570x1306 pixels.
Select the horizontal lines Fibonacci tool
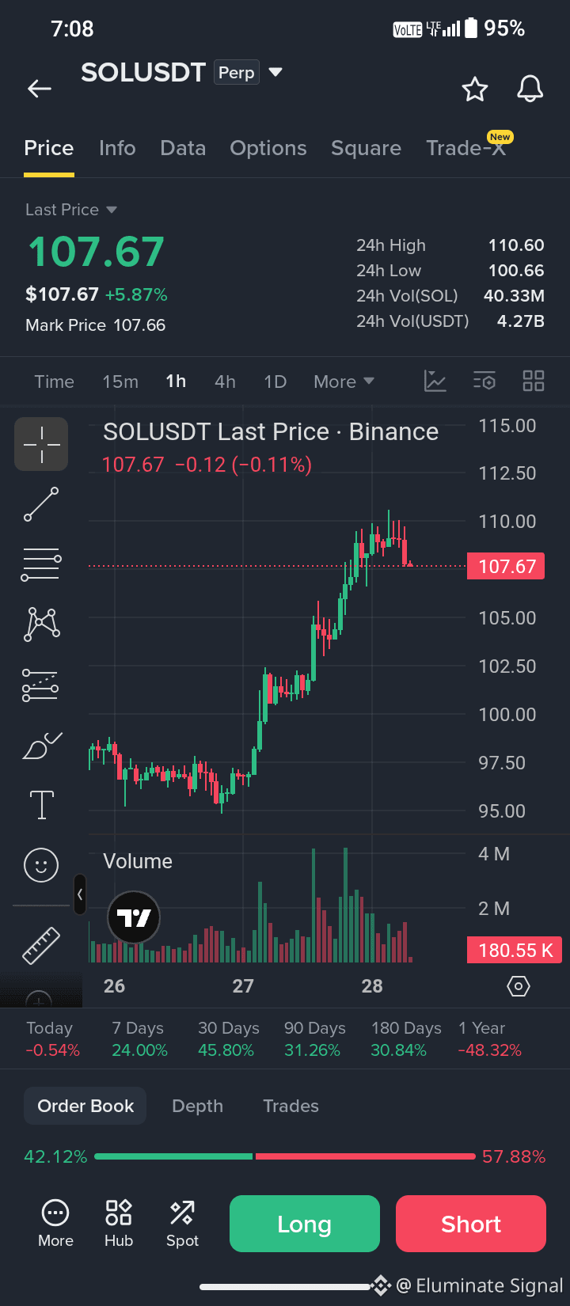(x=41, y=564)
